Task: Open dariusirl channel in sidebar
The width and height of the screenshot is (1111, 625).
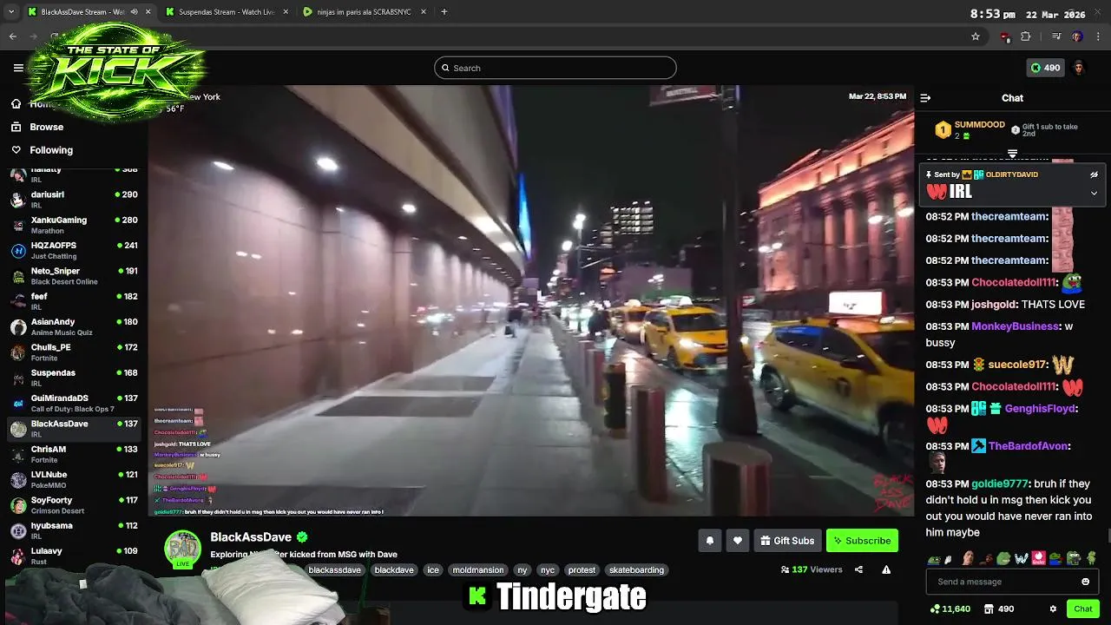Action: [x=74, y=200]
